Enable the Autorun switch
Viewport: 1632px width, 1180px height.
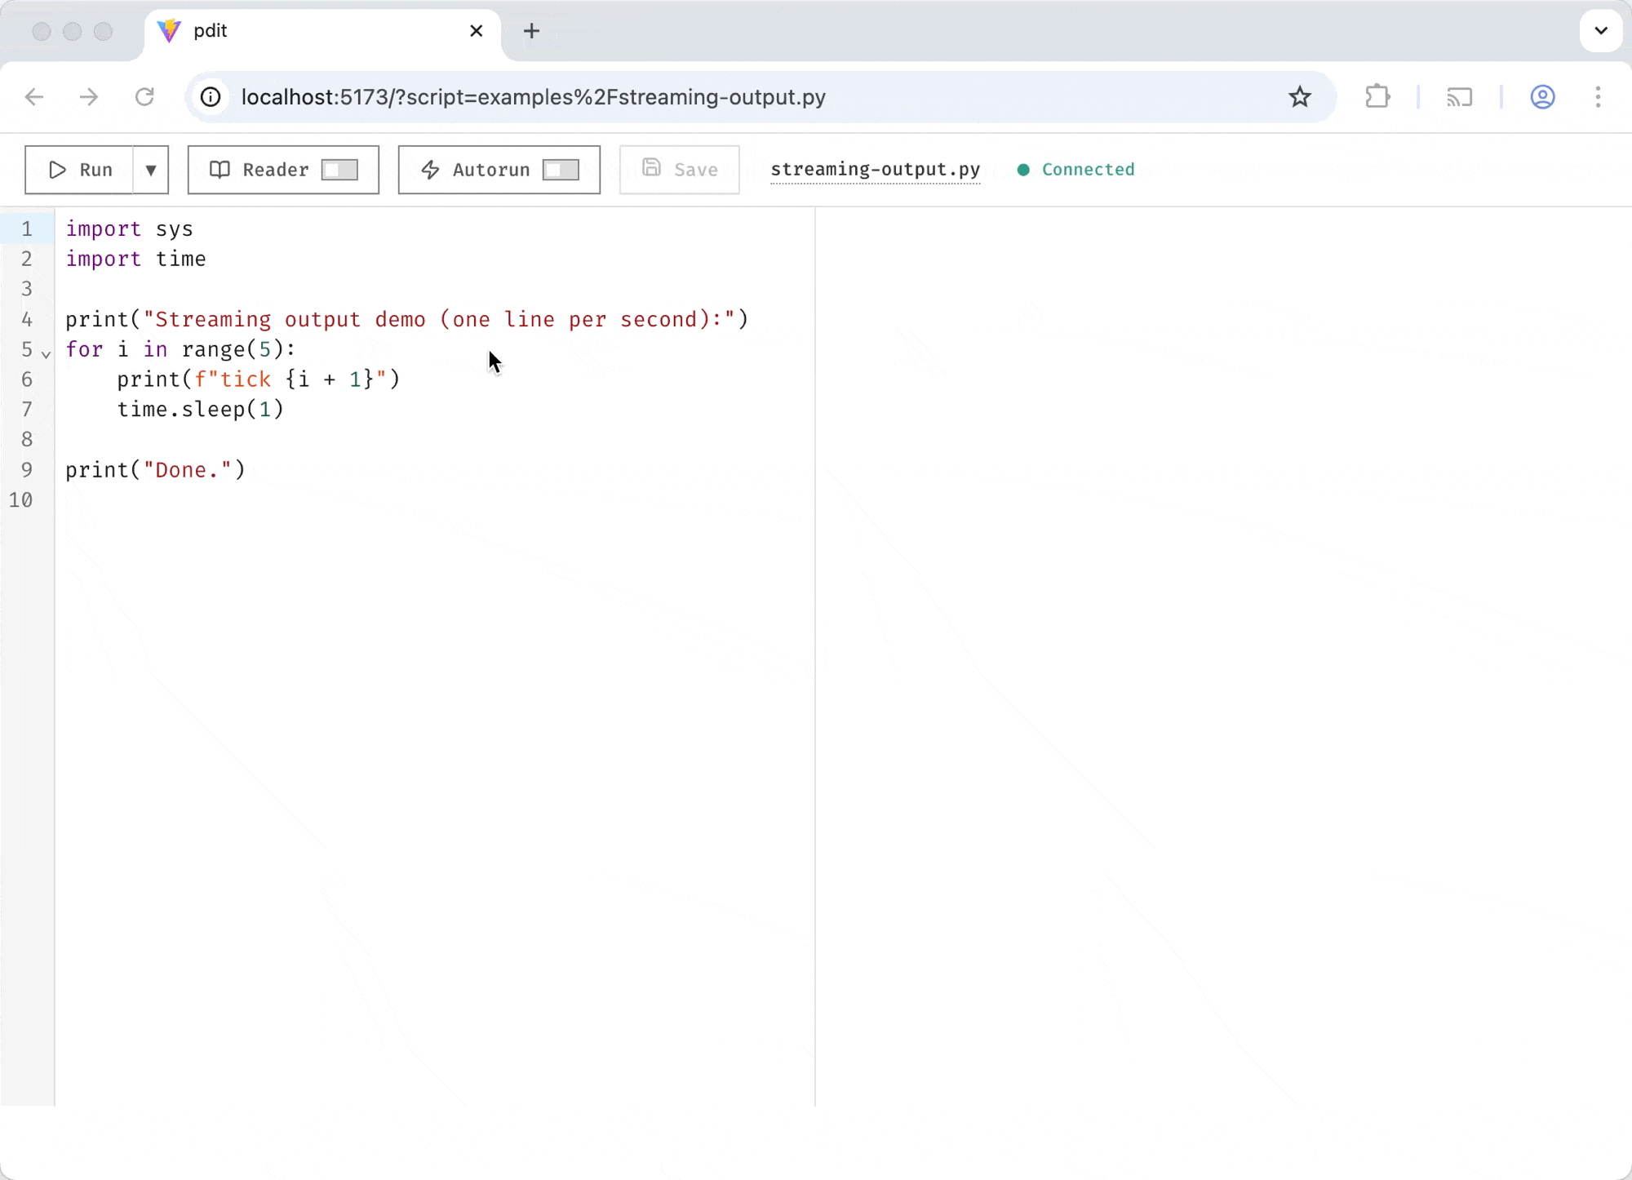point(560,170)
